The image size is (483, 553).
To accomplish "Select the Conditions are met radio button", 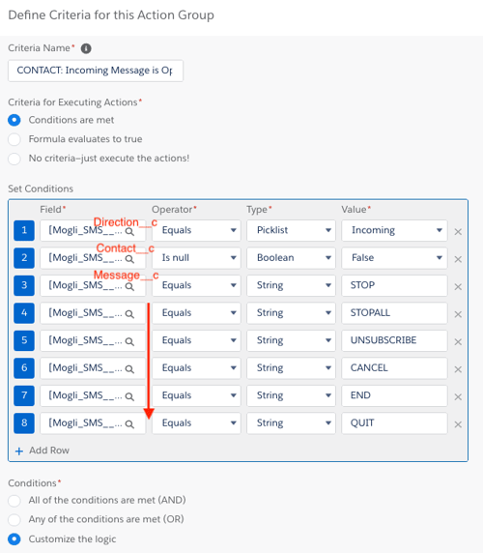I will (x=14, y=120).
